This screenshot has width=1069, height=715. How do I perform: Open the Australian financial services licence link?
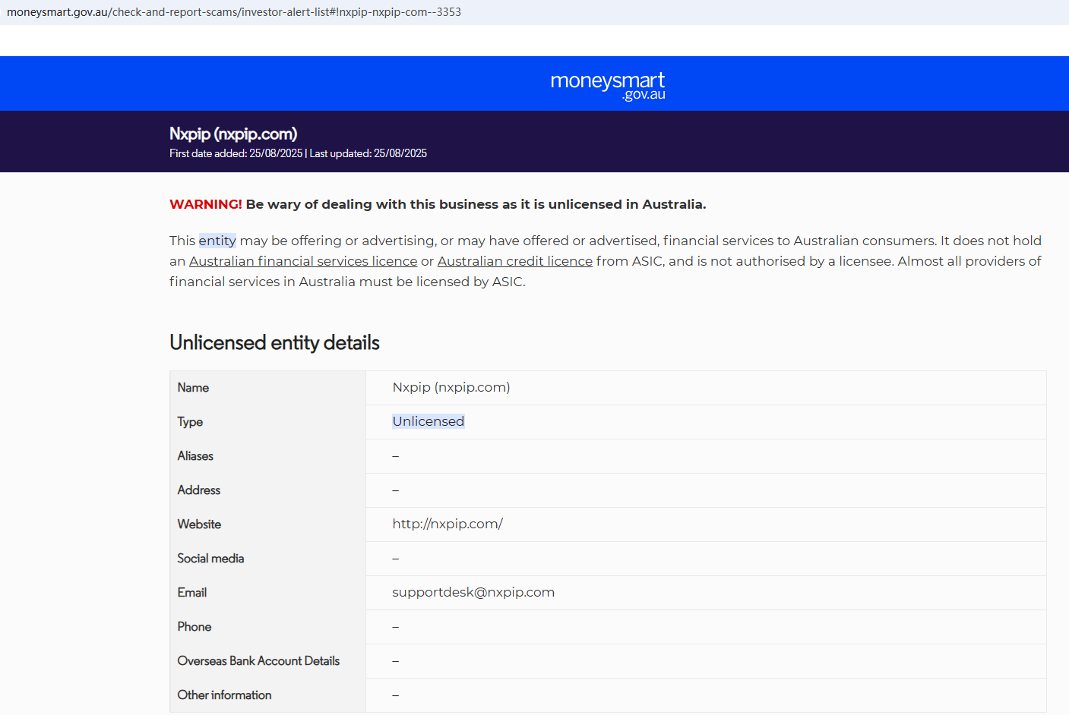click(303, 261)
